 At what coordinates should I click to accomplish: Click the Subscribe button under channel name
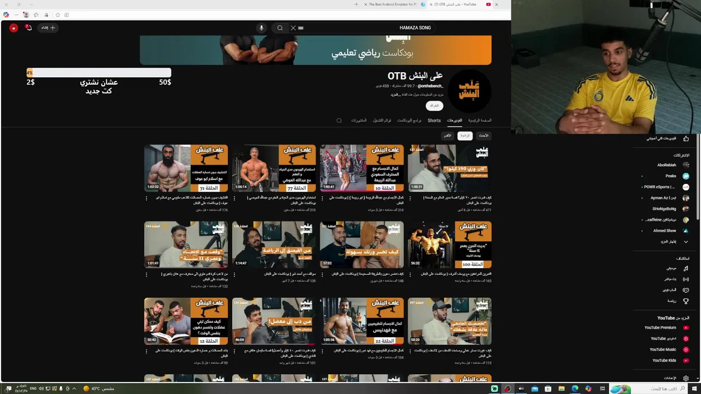tap(434, 106)
